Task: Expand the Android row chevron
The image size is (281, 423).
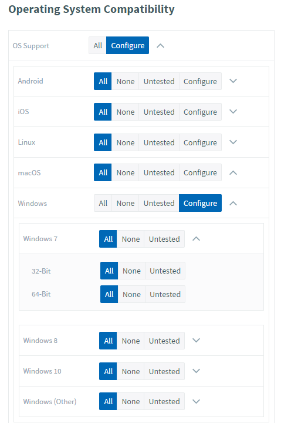Action: (233, 81)
